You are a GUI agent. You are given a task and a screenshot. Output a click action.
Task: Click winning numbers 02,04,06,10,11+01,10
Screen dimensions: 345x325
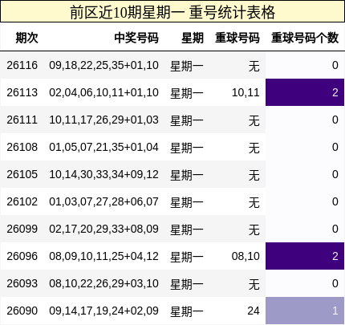click(103, 93)
